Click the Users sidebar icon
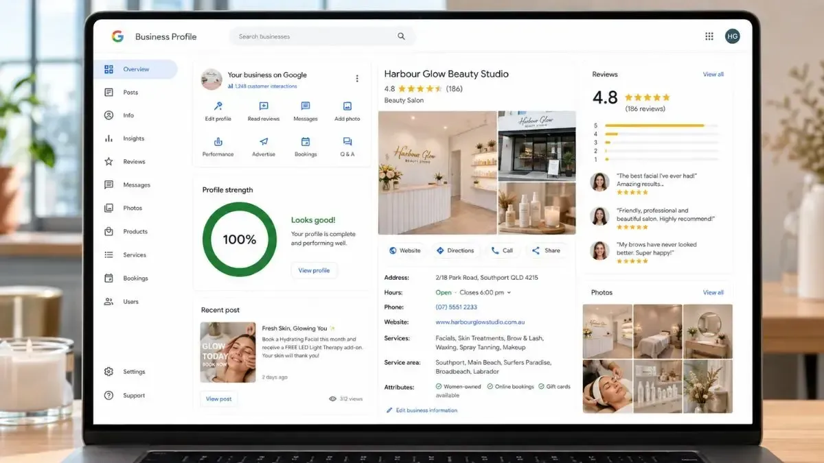Viewport: 824px width, 463px height. pos(108,302)
